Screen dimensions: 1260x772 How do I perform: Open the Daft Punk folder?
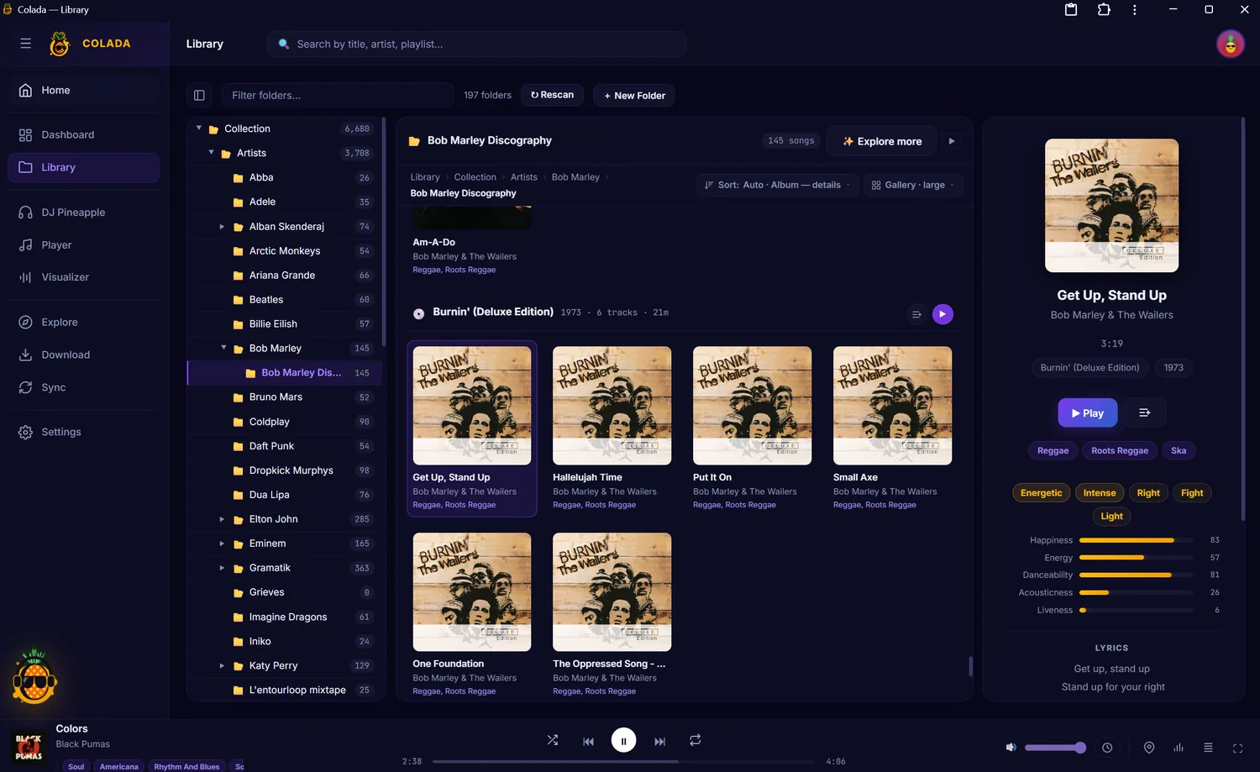point(286,446)
